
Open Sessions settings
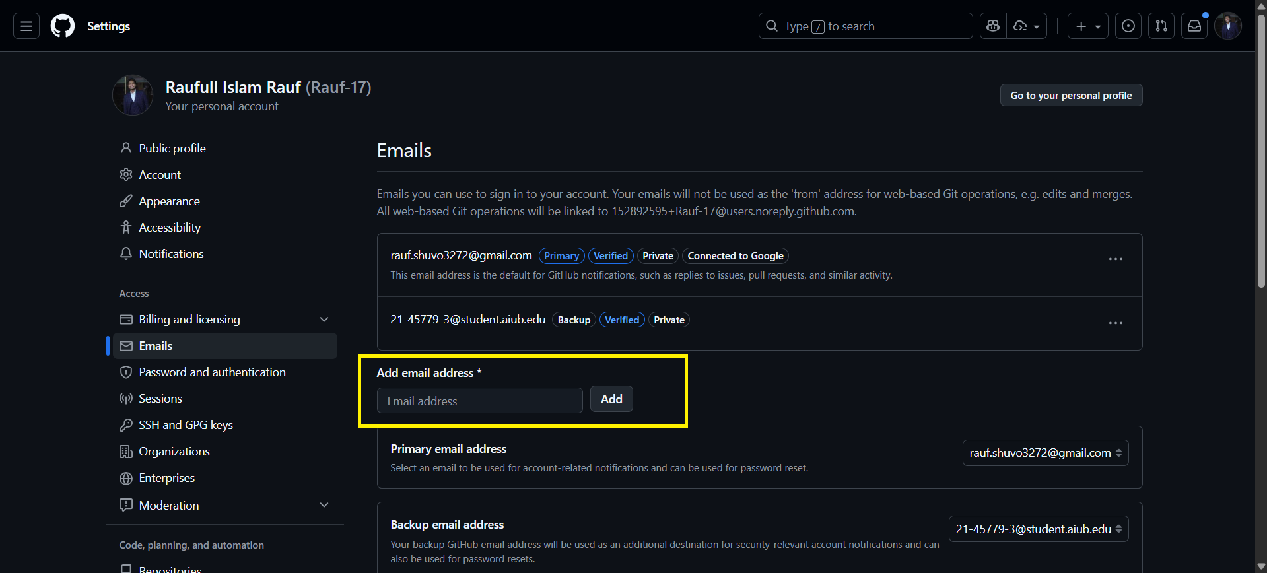pos(224,399)
